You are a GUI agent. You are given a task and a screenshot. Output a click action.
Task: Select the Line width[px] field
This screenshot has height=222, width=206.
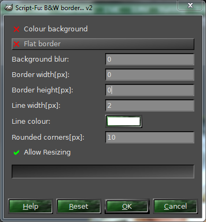(x=150, y=106)
